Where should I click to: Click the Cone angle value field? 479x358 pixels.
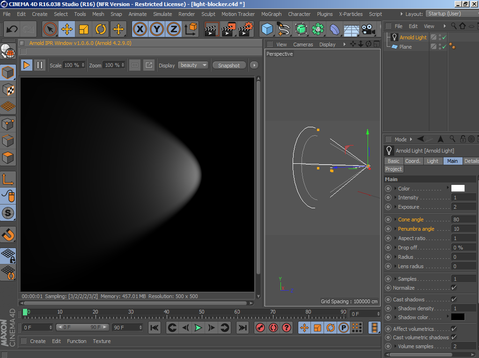(x=463, y=219)
